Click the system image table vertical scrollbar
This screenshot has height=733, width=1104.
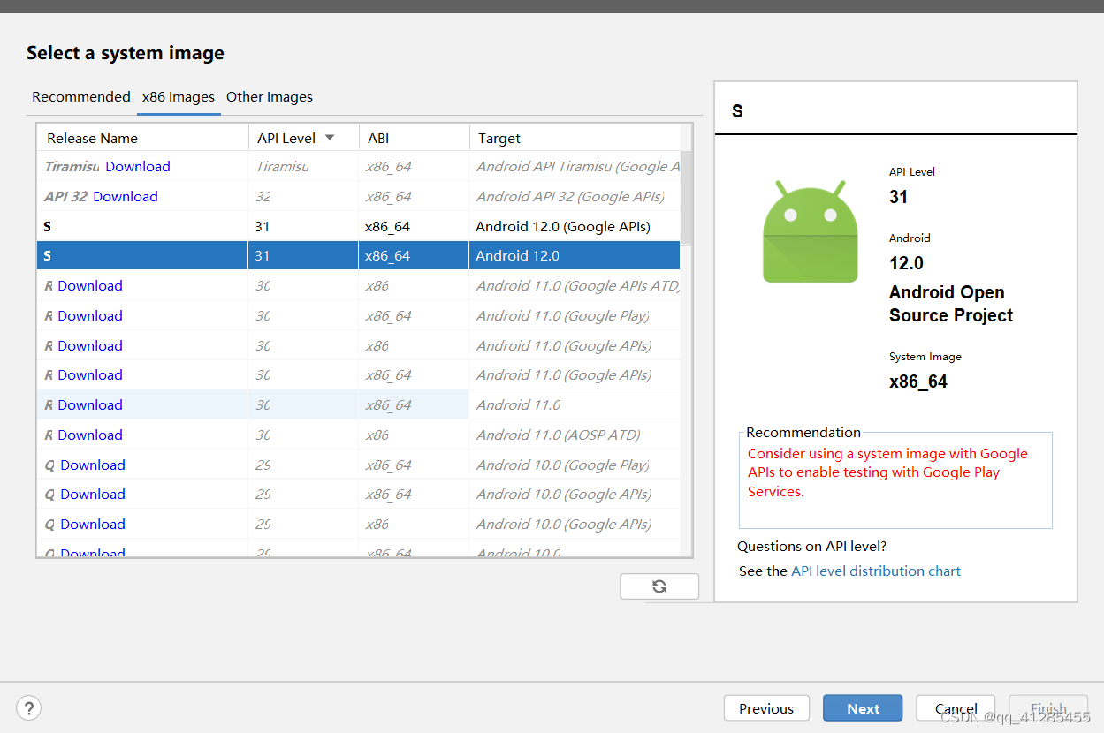[x=687, y=199]
